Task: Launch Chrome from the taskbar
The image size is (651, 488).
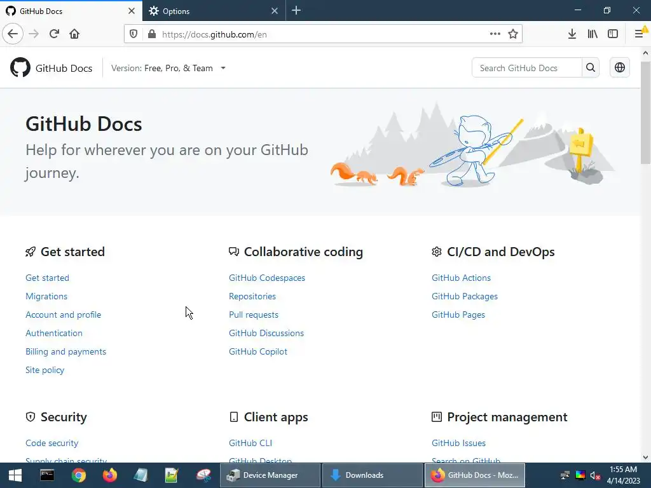Action: point(78,475)
